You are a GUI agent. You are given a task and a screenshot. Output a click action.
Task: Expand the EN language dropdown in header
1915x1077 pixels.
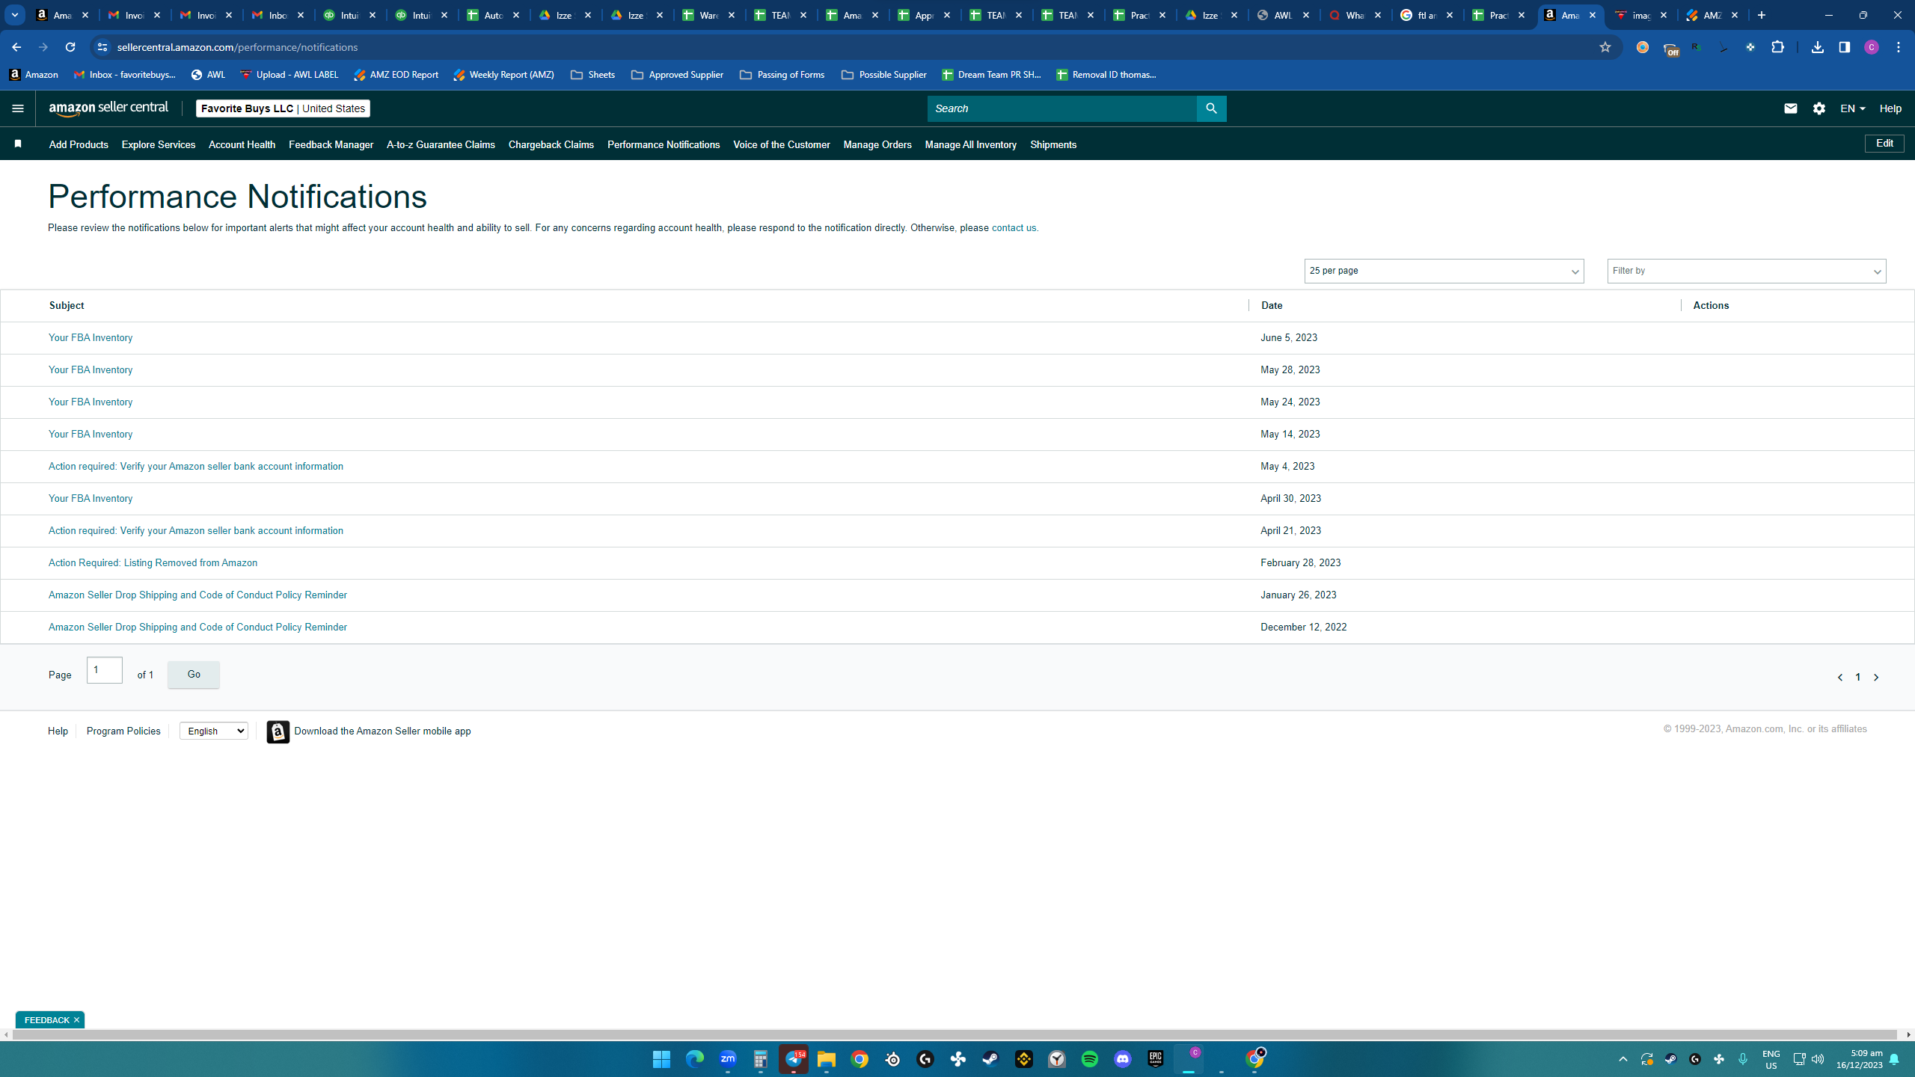[1852, 108]
